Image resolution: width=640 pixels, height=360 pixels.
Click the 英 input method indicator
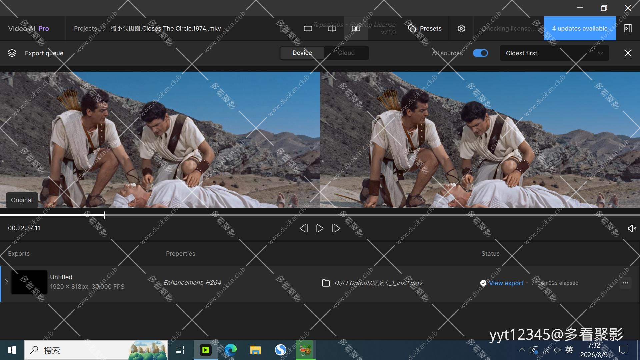pyautogui.click(x=569, y=350)
